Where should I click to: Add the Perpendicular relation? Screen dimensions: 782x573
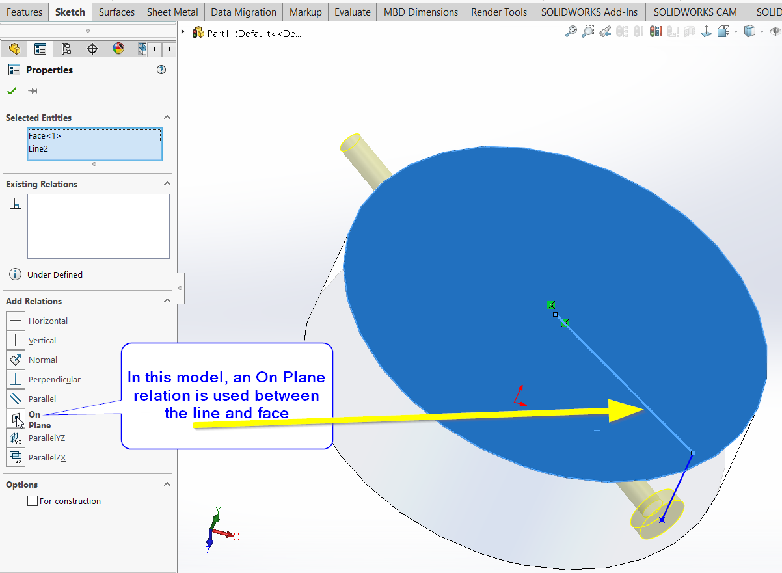[x=16, y=379]
